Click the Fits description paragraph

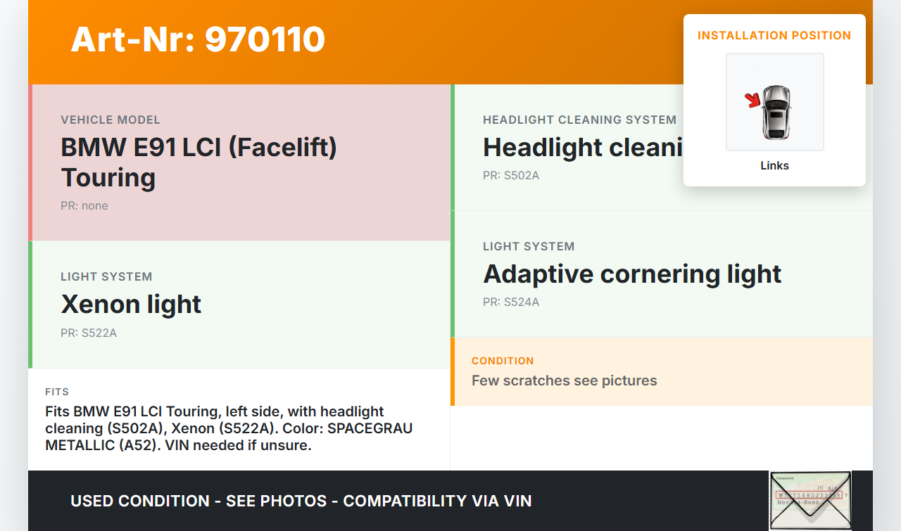click(x=229, y=428)
